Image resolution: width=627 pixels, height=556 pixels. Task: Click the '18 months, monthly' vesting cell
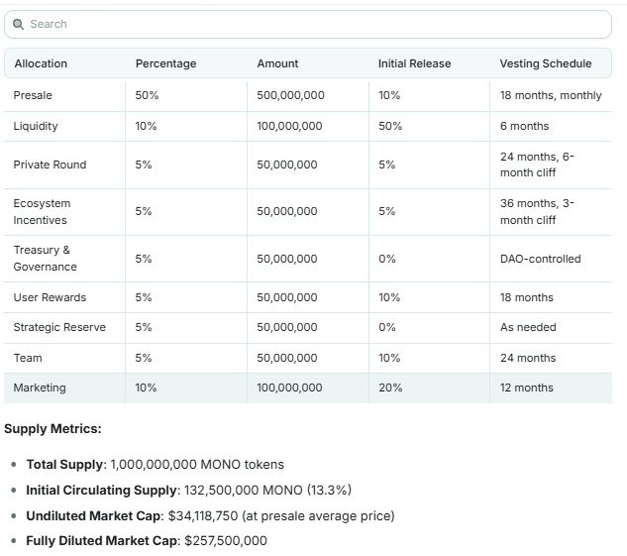(551, 95)
